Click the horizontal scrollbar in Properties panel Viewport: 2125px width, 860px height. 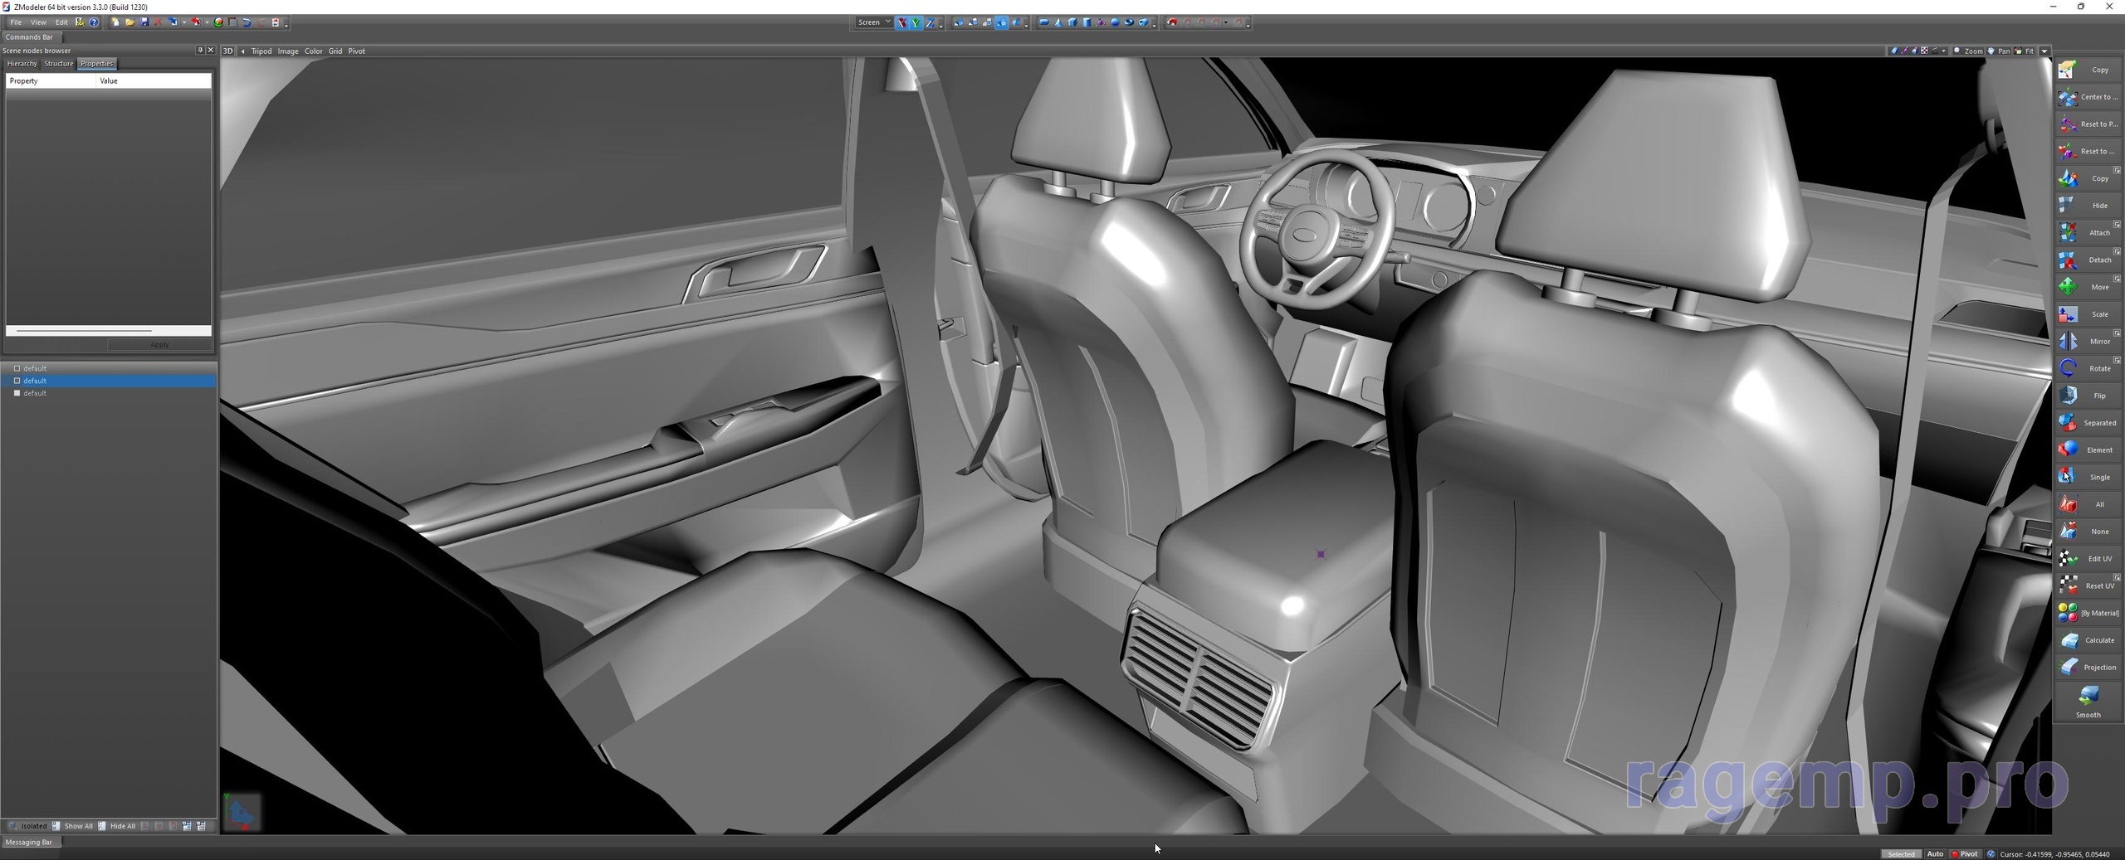84,331
